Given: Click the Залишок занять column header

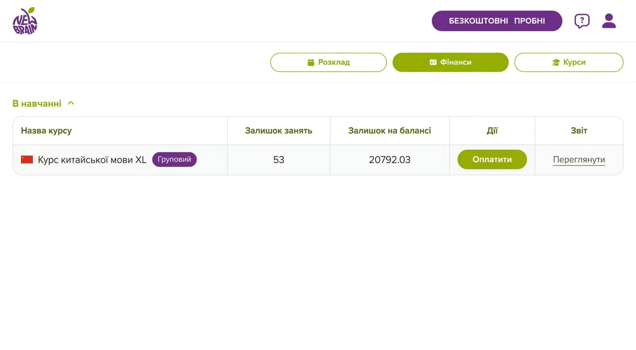Looking at the screenshot, I should [x=279, y=131].
